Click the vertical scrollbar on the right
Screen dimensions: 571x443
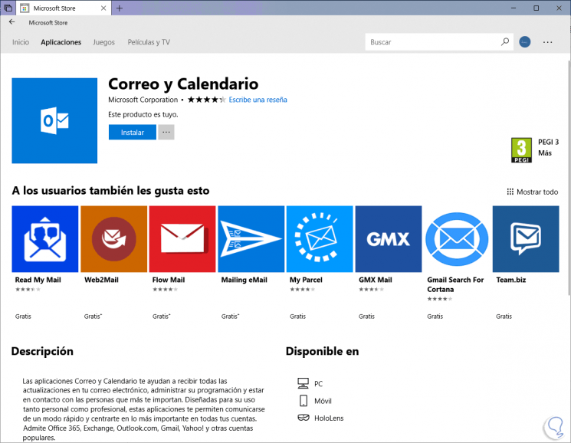tap(568, 178)
